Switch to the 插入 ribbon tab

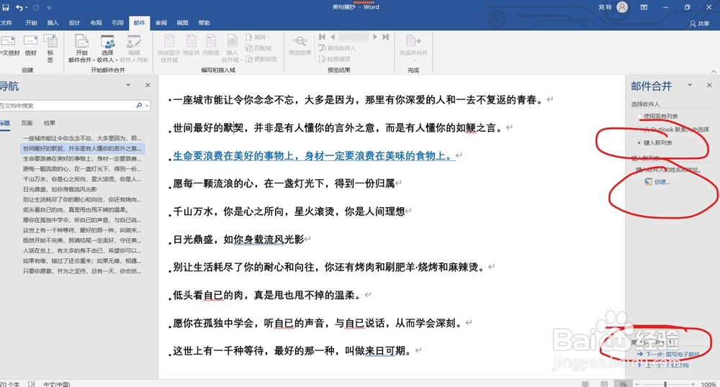[x=53, y=23]
